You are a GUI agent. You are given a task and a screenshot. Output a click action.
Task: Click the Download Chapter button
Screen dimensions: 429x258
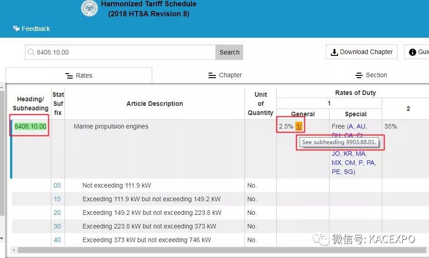pos(361,52)
